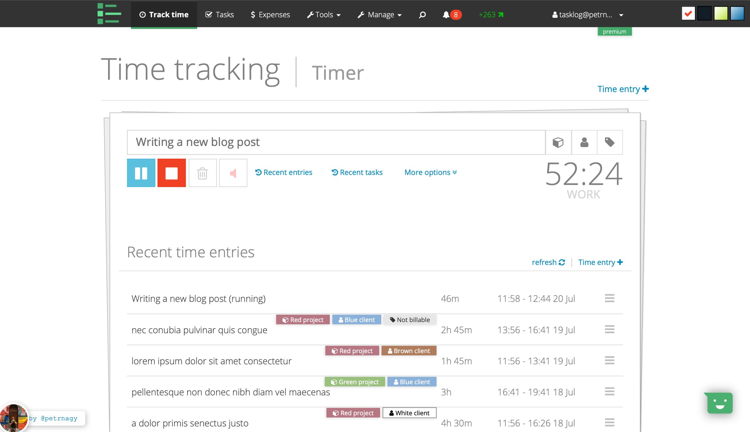Viewport: 750px width, 432px height.
Task: Refresh the recent time entries list
Action: click(548, 262)
